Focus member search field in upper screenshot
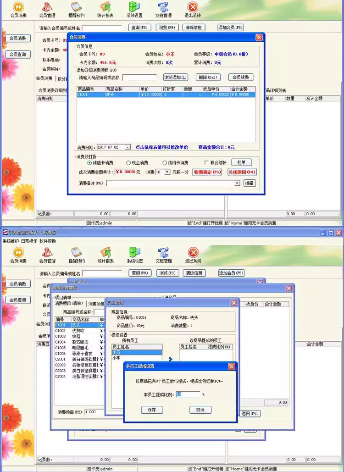Image resolution: width=344 pixels, height=472 pixels. pos(102,28)
